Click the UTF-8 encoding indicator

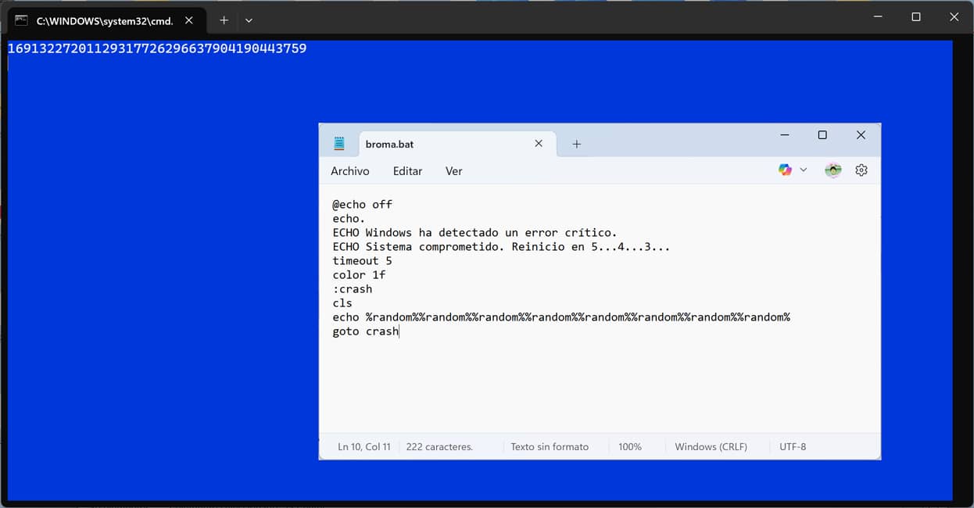pyautogui.click(x=793, y=446)
